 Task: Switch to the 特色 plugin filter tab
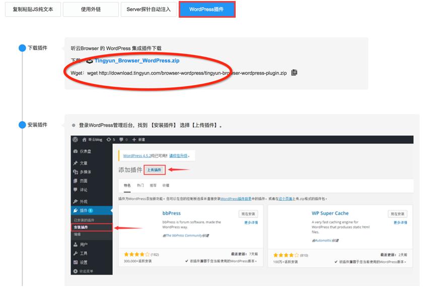pyautogui.click(x=127, y=186)
